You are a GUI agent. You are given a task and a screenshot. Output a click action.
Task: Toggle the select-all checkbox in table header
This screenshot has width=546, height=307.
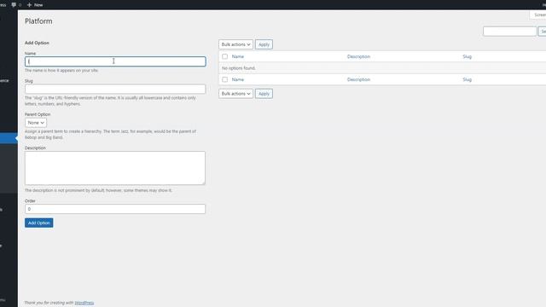(x=225, y=56)
